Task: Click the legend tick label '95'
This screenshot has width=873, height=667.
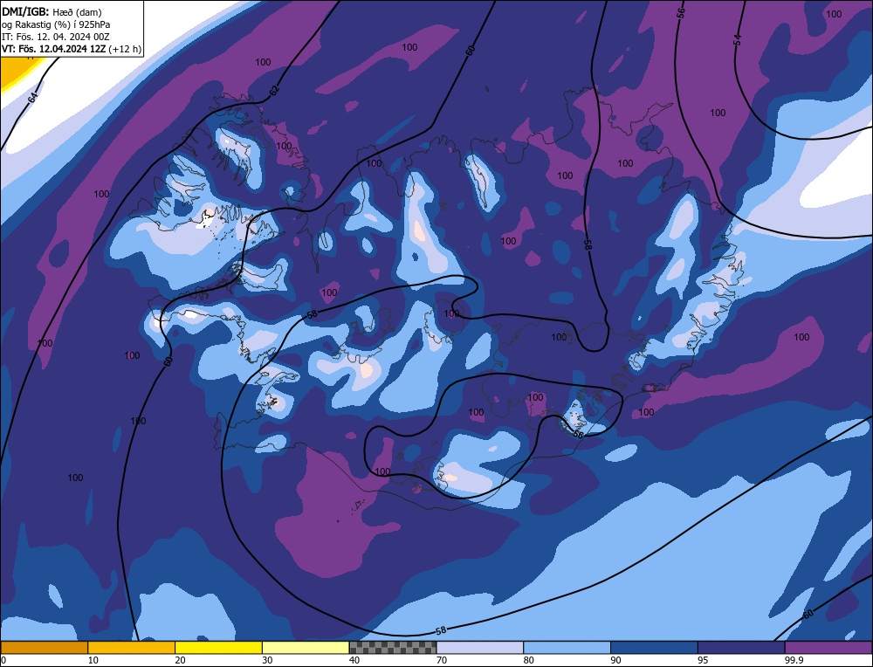Action: click(x=703, y=660)
